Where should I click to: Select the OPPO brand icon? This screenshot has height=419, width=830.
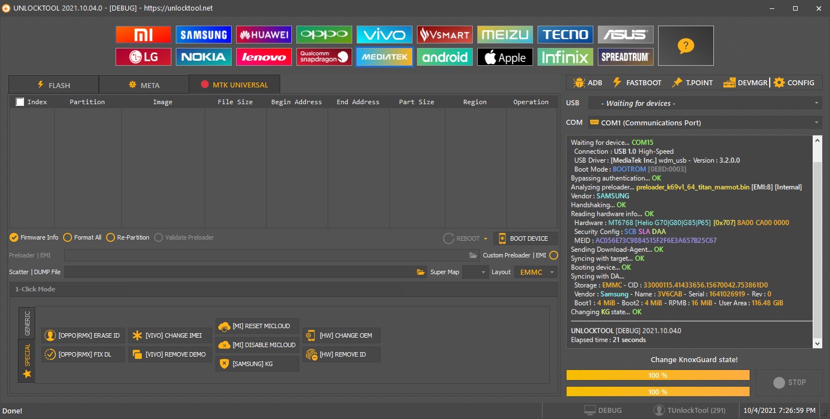(x=324, y=35)
